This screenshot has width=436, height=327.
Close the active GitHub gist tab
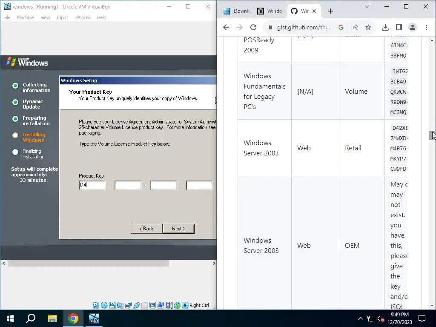pos(314,11)
